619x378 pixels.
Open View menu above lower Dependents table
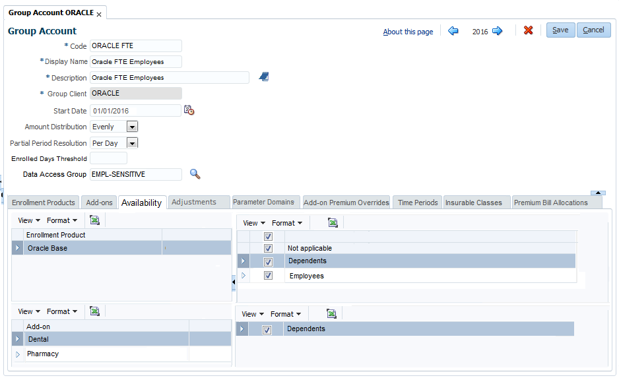(x=252, y=315)
